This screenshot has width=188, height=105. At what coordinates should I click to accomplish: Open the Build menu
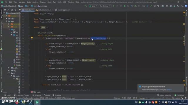click(49, 2)
